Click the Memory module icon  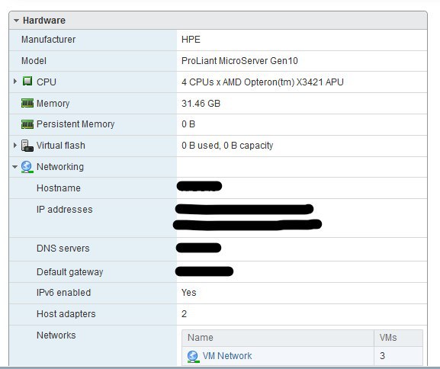[x=27, y=103]
